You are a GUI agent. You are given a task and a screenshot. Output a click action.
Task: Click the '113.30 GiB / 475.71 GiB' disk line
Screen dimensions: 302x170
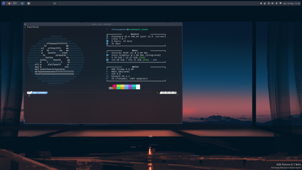pos(134,60)
